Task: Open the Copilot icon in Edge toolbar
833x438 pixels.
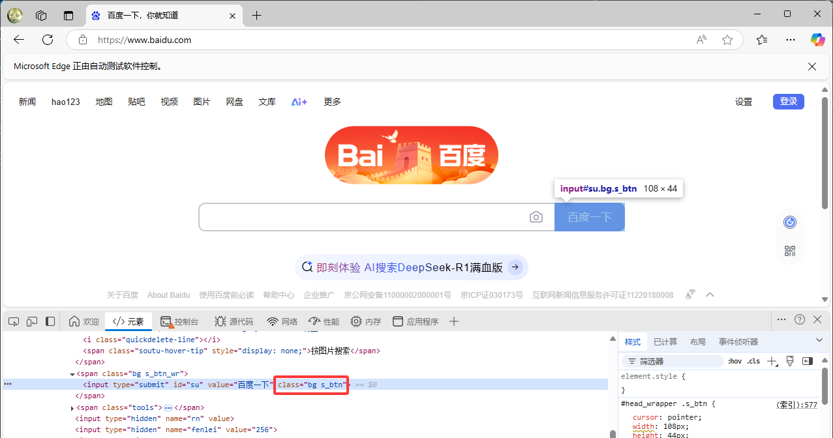Action: (x=817, y=40)
